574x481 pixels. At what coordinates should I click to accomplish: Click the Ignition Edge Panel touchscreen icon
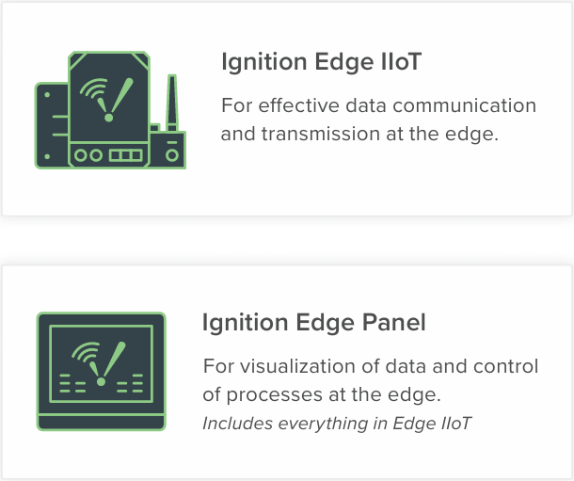coord(101,371)
